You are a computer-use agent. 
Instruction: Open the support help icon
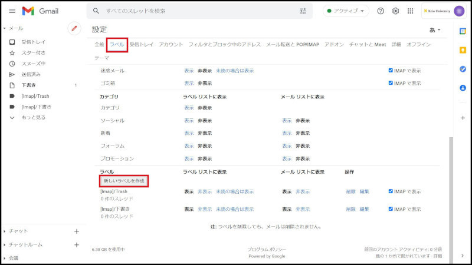pyautogui.click(x=381, y=11)
